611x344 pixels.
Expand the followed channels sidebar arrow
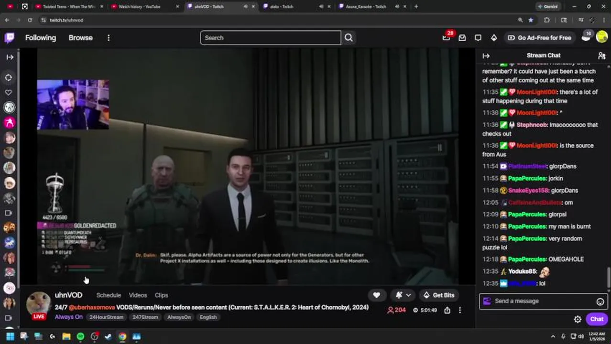pyautogui.click(x=10, y=57)
